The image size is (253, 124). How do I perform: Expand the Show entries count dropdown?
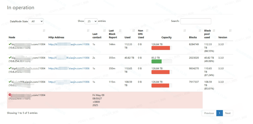point(91,21)
